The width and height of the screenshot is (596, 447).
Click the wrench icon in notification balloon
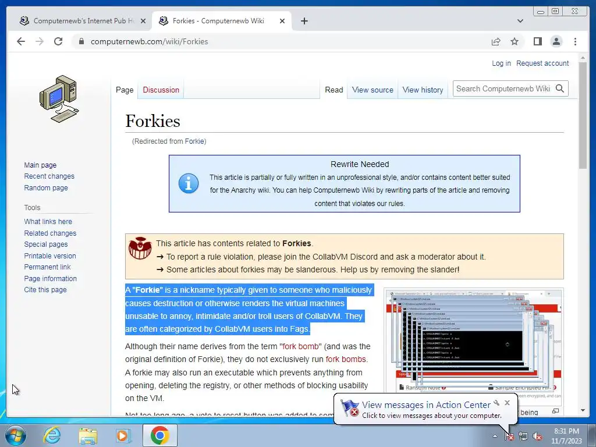[496, 403]
